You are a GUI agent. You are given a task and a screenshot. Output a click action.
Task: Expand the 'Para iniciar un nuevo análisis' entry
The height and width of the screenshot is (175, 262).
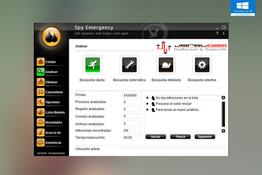pyautogui.click(x=147, y=110)
